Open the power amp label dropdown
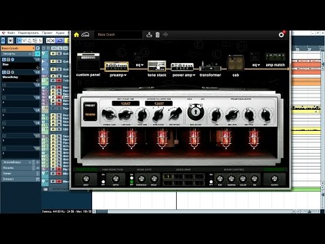 (183, 75)
